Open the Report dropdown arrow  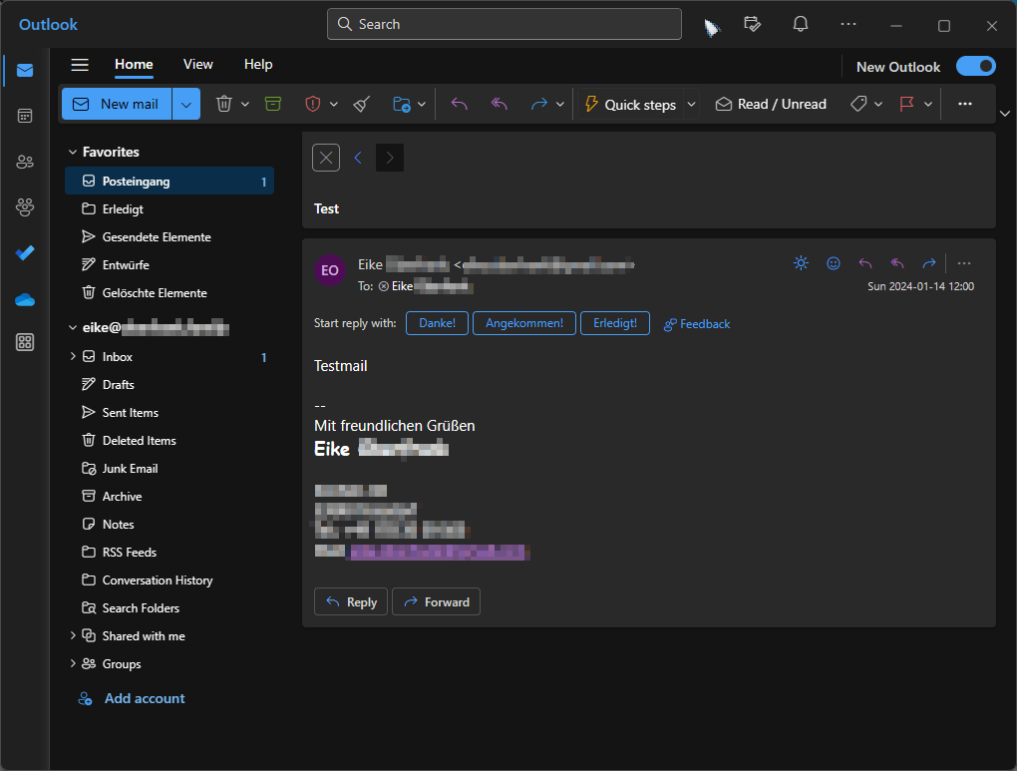pyautogui.click(x=333, y=104)
